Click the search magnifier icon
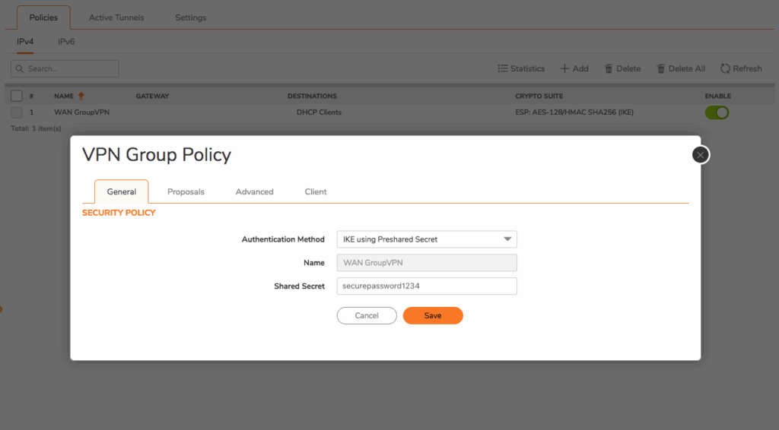The image size is (779, 430). click(19, 68)
